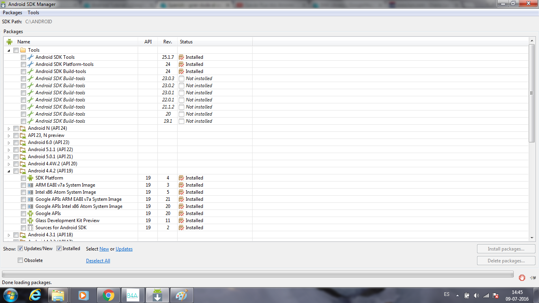Screen dimensions: 539x303
Task: Click the ARM EABI v7a System Image icon
Action: (x=30, y=185)
